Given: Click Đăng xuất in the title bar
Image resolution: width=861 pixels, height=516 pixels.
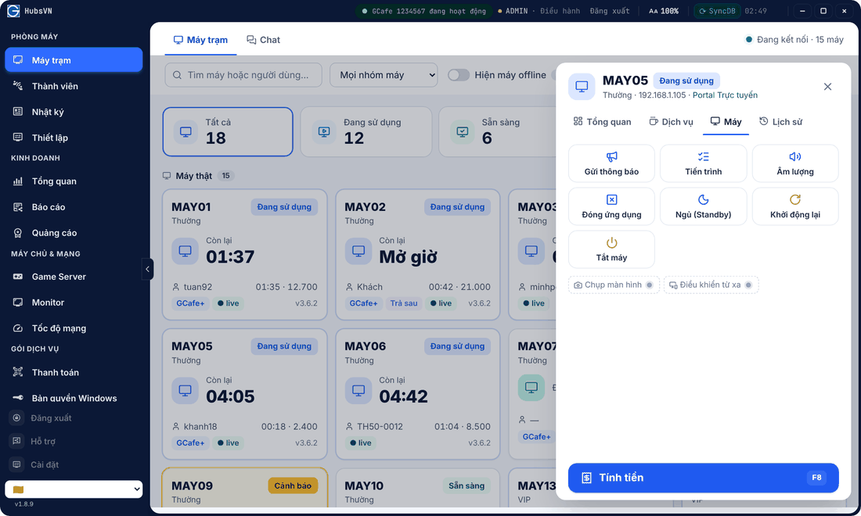Looking at the screenshot, I should [x=610, y=11].
